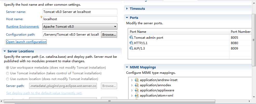Collapse the Ports section

click(127, 18)
